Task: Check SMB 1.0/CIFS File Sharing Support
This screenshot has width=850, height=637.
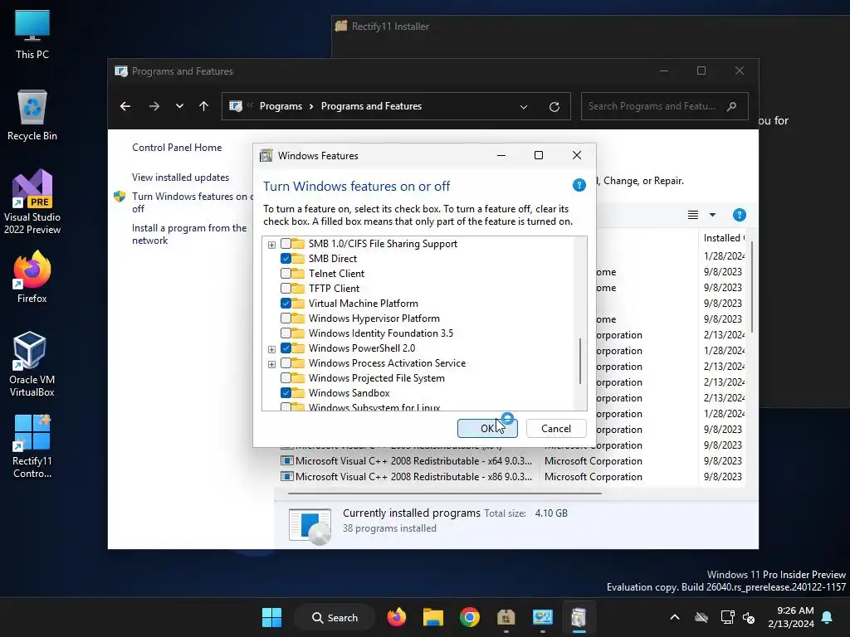Action: [x=286, y=244]
